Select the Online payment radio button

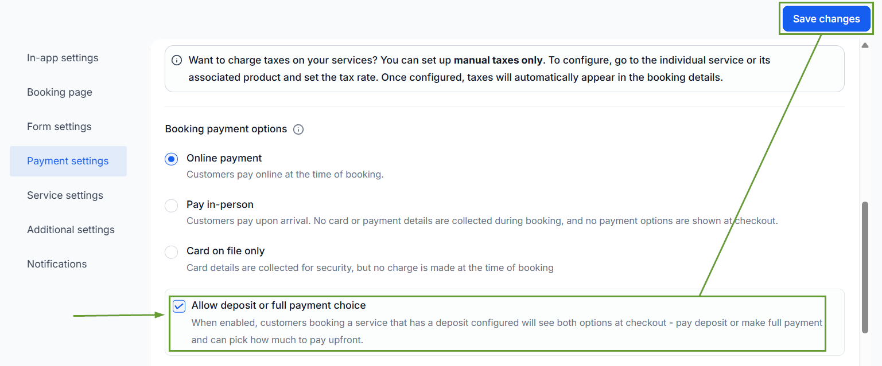(x=172, y=159)
